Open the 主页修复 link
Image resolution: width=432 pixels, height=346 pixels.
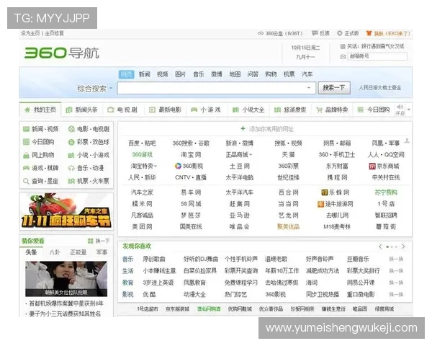click(x=54, y=33)
